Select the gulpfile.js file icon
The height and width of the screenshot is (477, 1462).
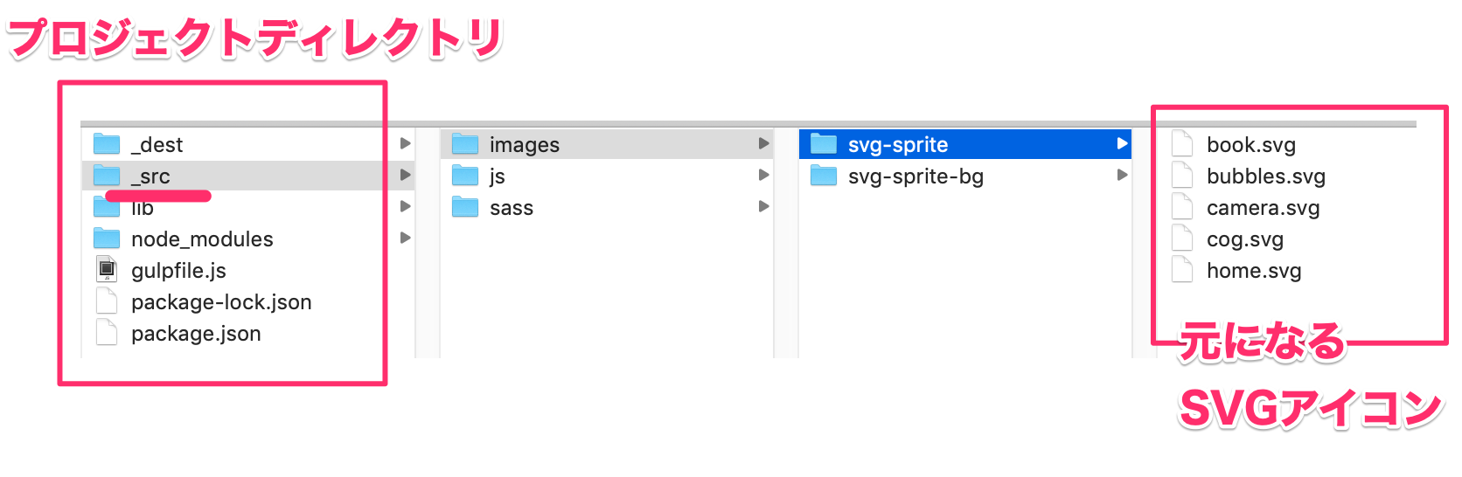107,269
